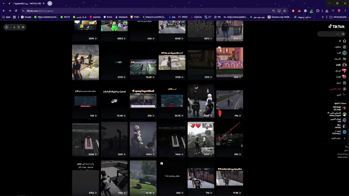Open the video with 11.9K views
The width and height of the screenshot is (349, 196).
pyautogui.click(x=230, y=178)
